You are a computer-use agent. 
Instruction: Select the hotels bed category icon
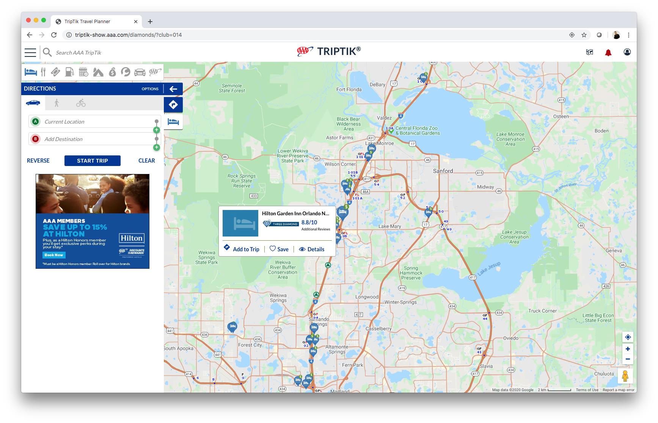point(31,72)
